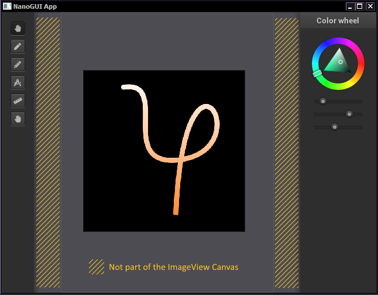
Task: Click the second slider's knob
Action: [x=349, y=114]
